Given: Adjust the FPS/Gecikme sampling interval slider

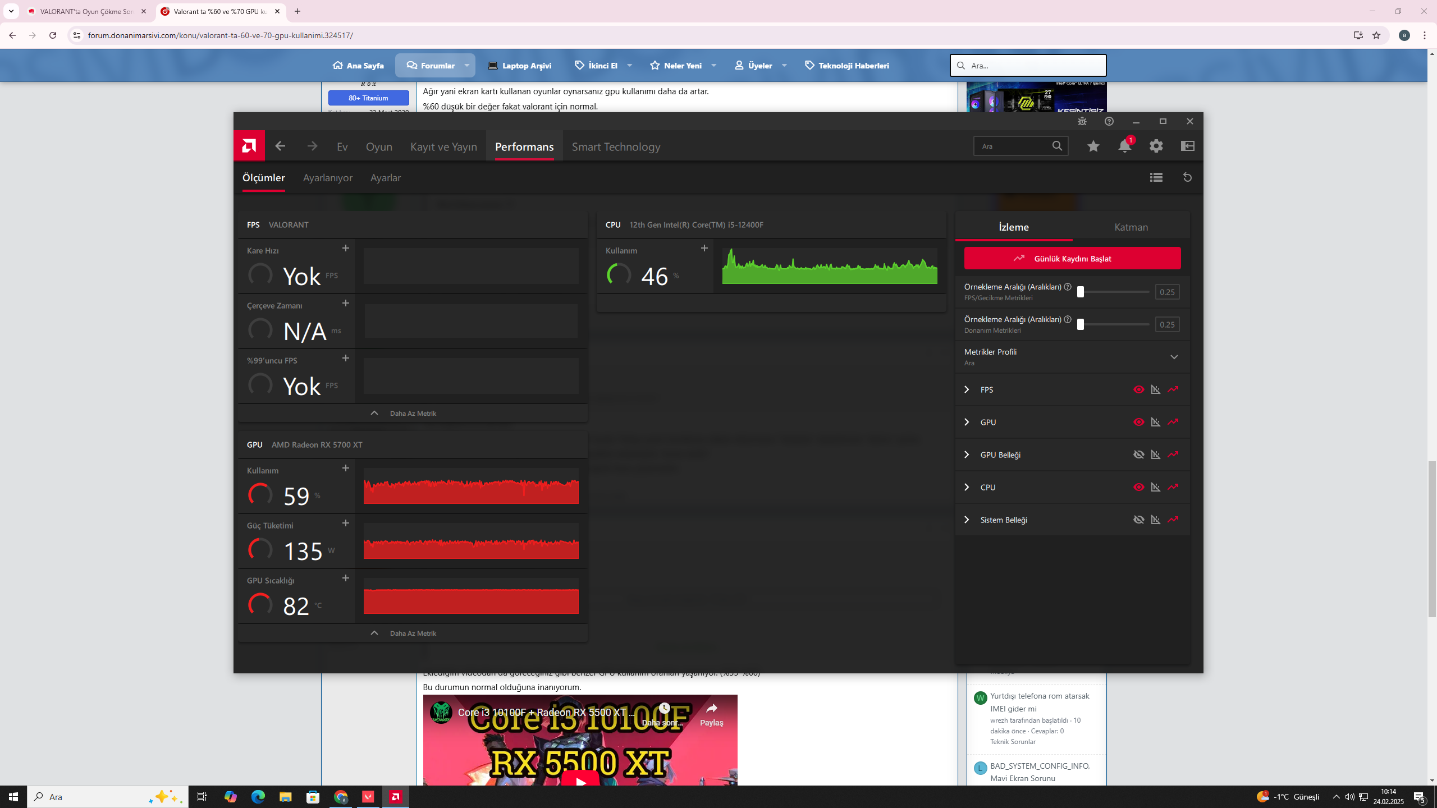Looking at the screenshot, I should [x=1081, y=292].
